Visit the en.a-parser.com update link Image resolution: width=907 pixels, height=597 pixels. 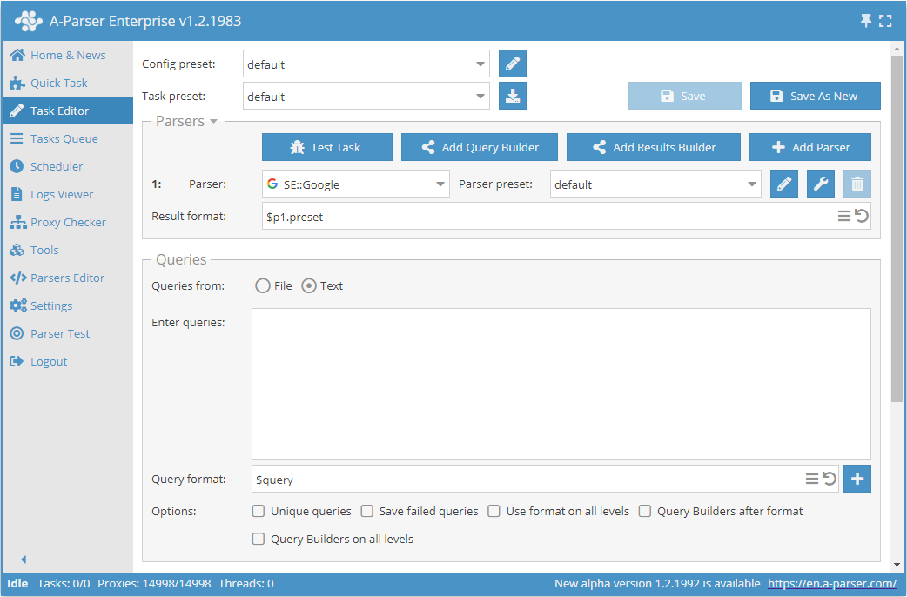click(x=832, y=583)
